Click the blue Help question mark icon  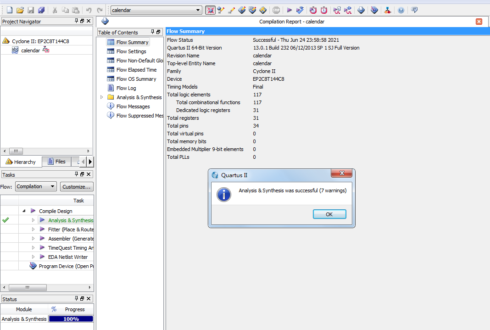point(401,10)
